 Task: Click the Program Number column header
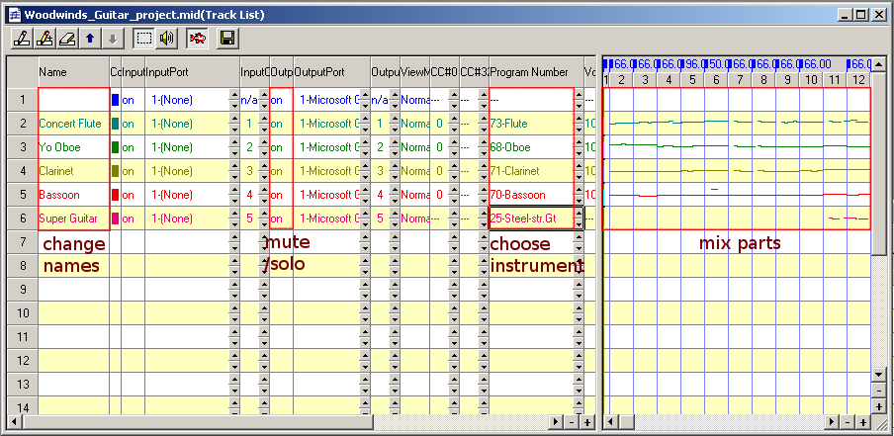529,72
